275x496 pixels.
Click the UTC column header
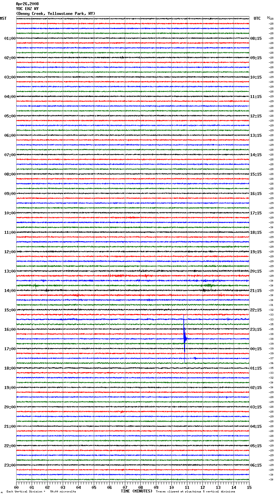(x=257, y=18)
